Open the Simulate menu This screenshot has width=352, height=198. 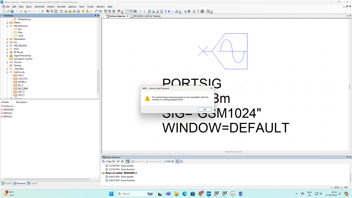61,7
